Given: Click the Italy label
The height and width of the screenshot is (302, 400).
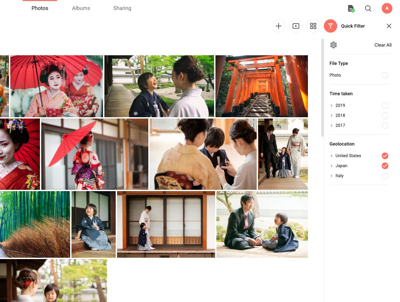Looking at the screenshot, I should 339,176.
